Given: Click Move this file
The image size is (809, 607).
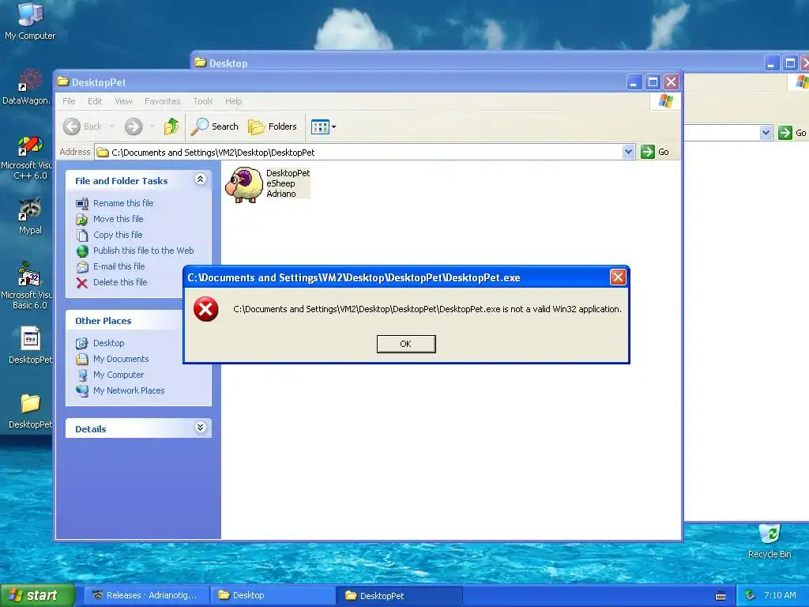Looking at the screenshot, I should 119,219.
